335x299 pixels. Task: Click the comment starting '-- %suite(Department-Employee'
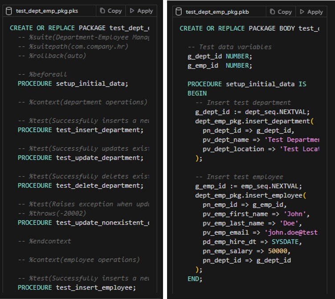84,37
